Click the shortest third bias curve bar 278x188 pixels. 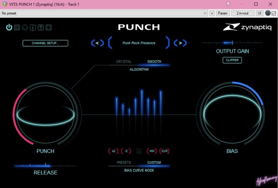[x=129, y=112]
